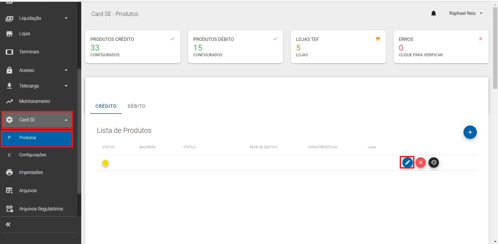
Task: Click the red X delete product icon
Action: (x=421, y=162)
